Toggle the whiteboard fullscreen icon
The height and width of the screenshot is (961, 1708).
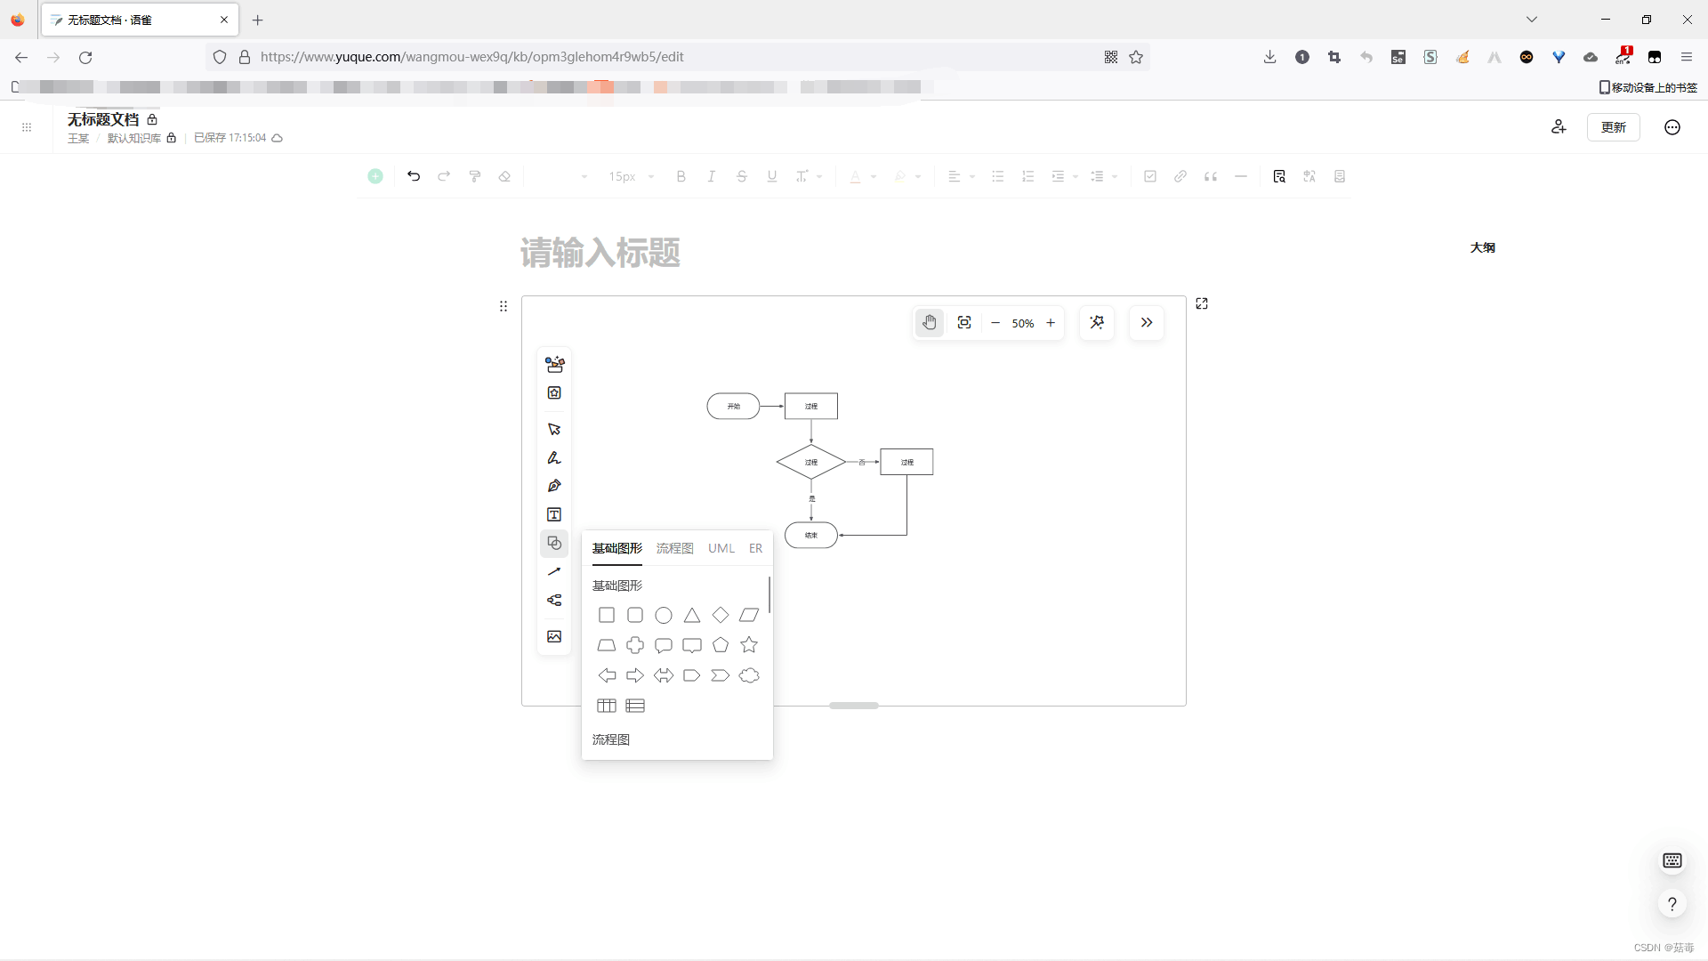(1202, 303)
